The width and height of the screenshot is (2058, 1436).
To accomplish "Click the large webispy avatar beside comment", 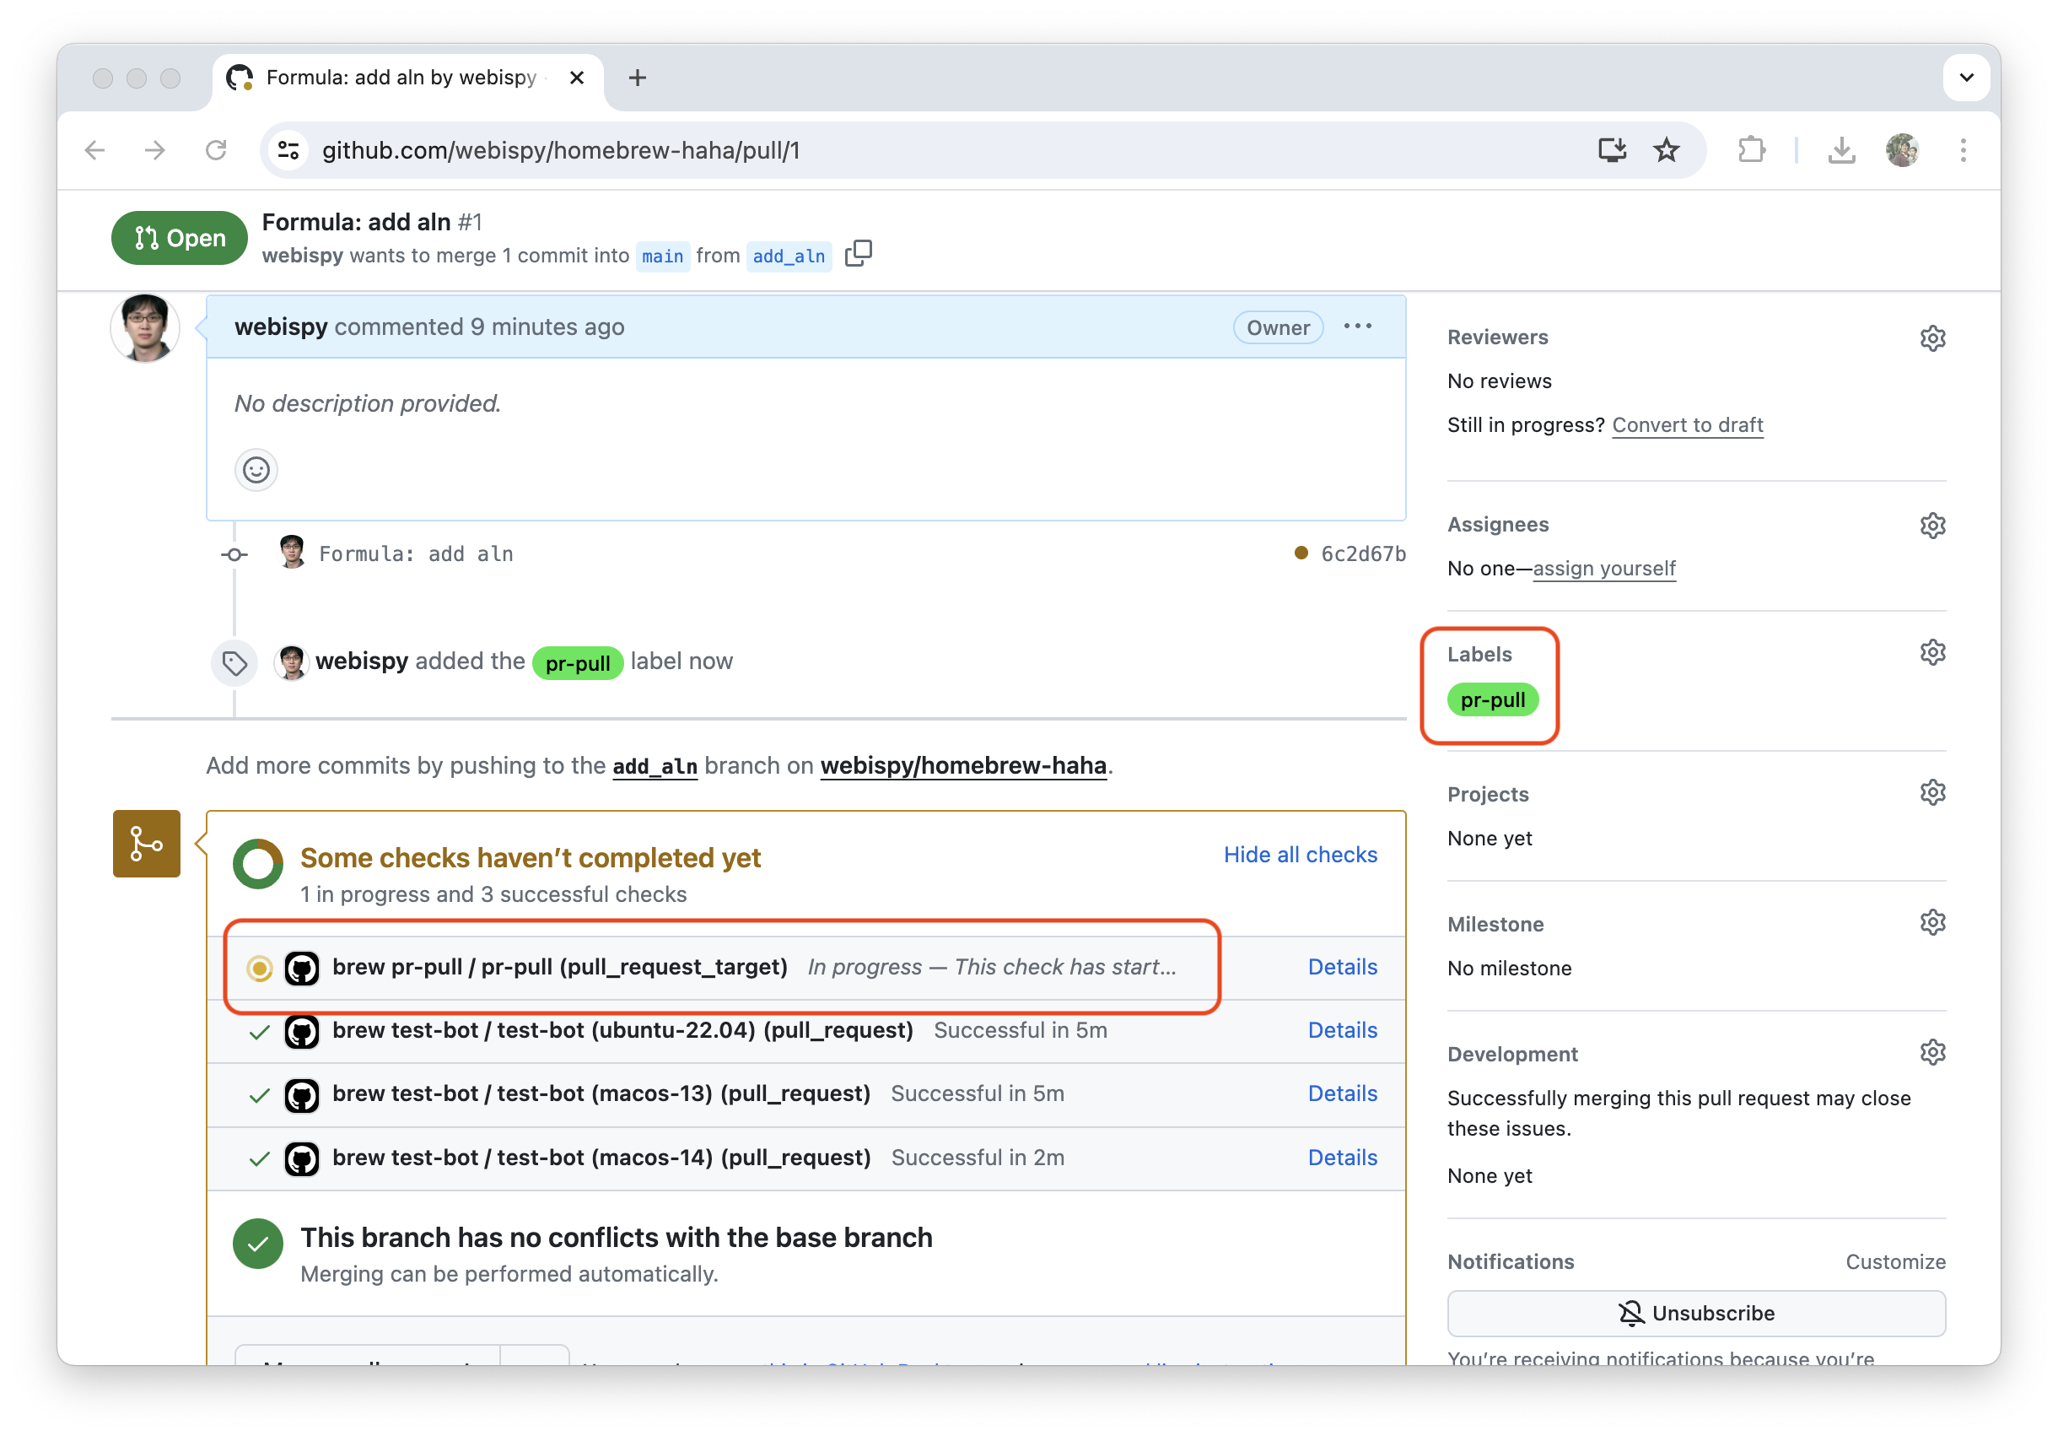I will click(144, 328).
